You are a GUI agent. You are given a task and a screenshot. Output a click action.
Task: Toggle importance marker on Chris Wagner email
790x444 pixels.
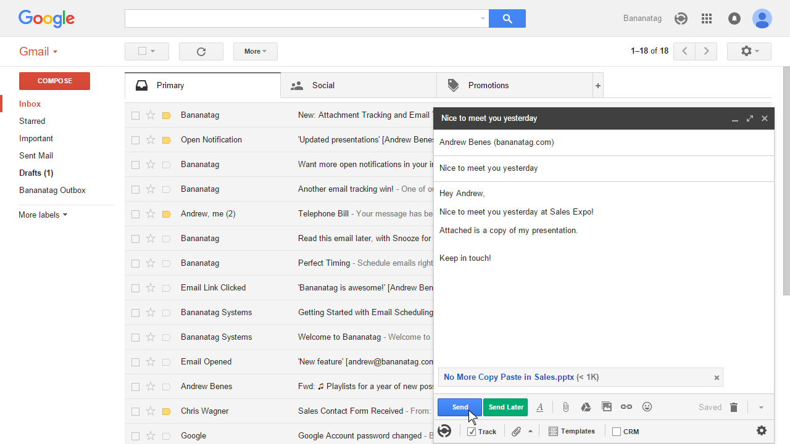click(x=166, y=411)
